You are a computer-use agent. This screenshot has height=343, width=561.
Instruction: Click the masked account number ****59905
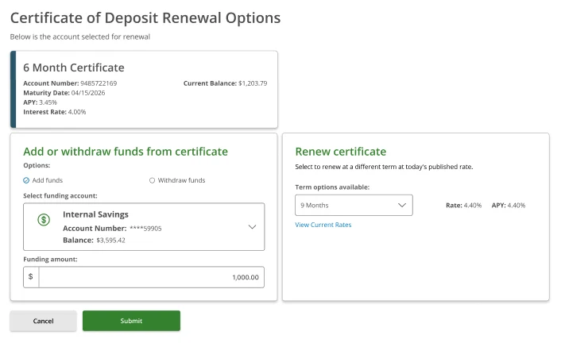coord(145,229)
